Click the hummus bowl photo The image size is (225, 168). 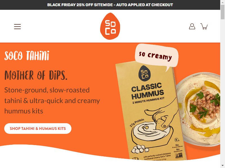[199, 109]
